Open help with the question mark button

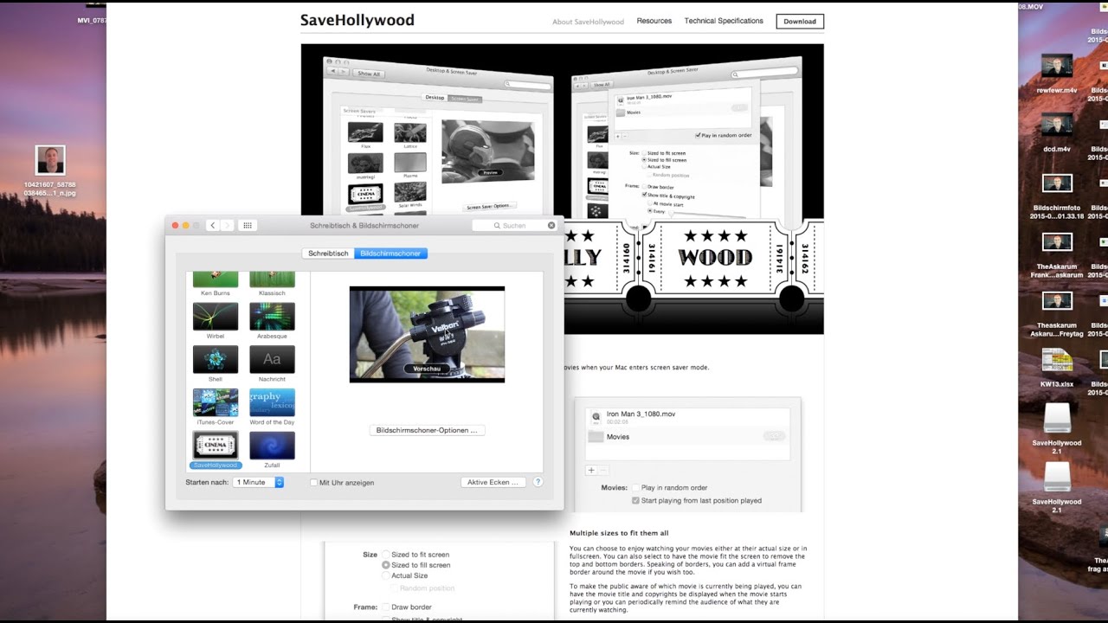pos(538,482)
